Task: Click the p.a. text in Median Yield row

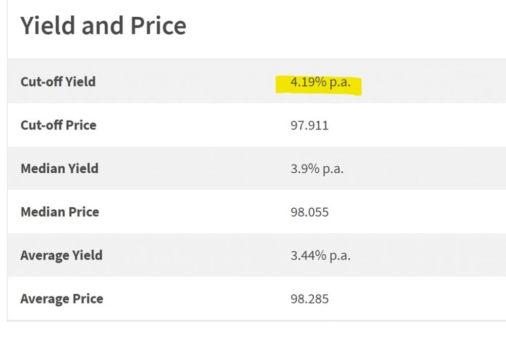Action: pyautogui.click(x=333, y=169)
